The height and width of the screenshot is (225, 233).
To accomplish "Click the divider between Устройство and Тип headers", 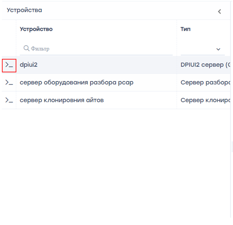I will 177,29.
